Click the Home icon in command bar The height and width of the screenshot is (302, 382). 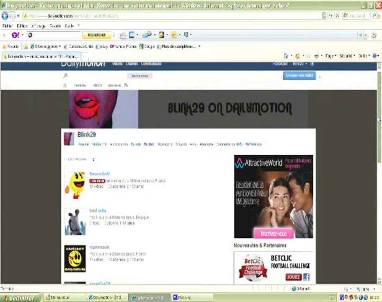pyautogui.click(x=286, y=56)
